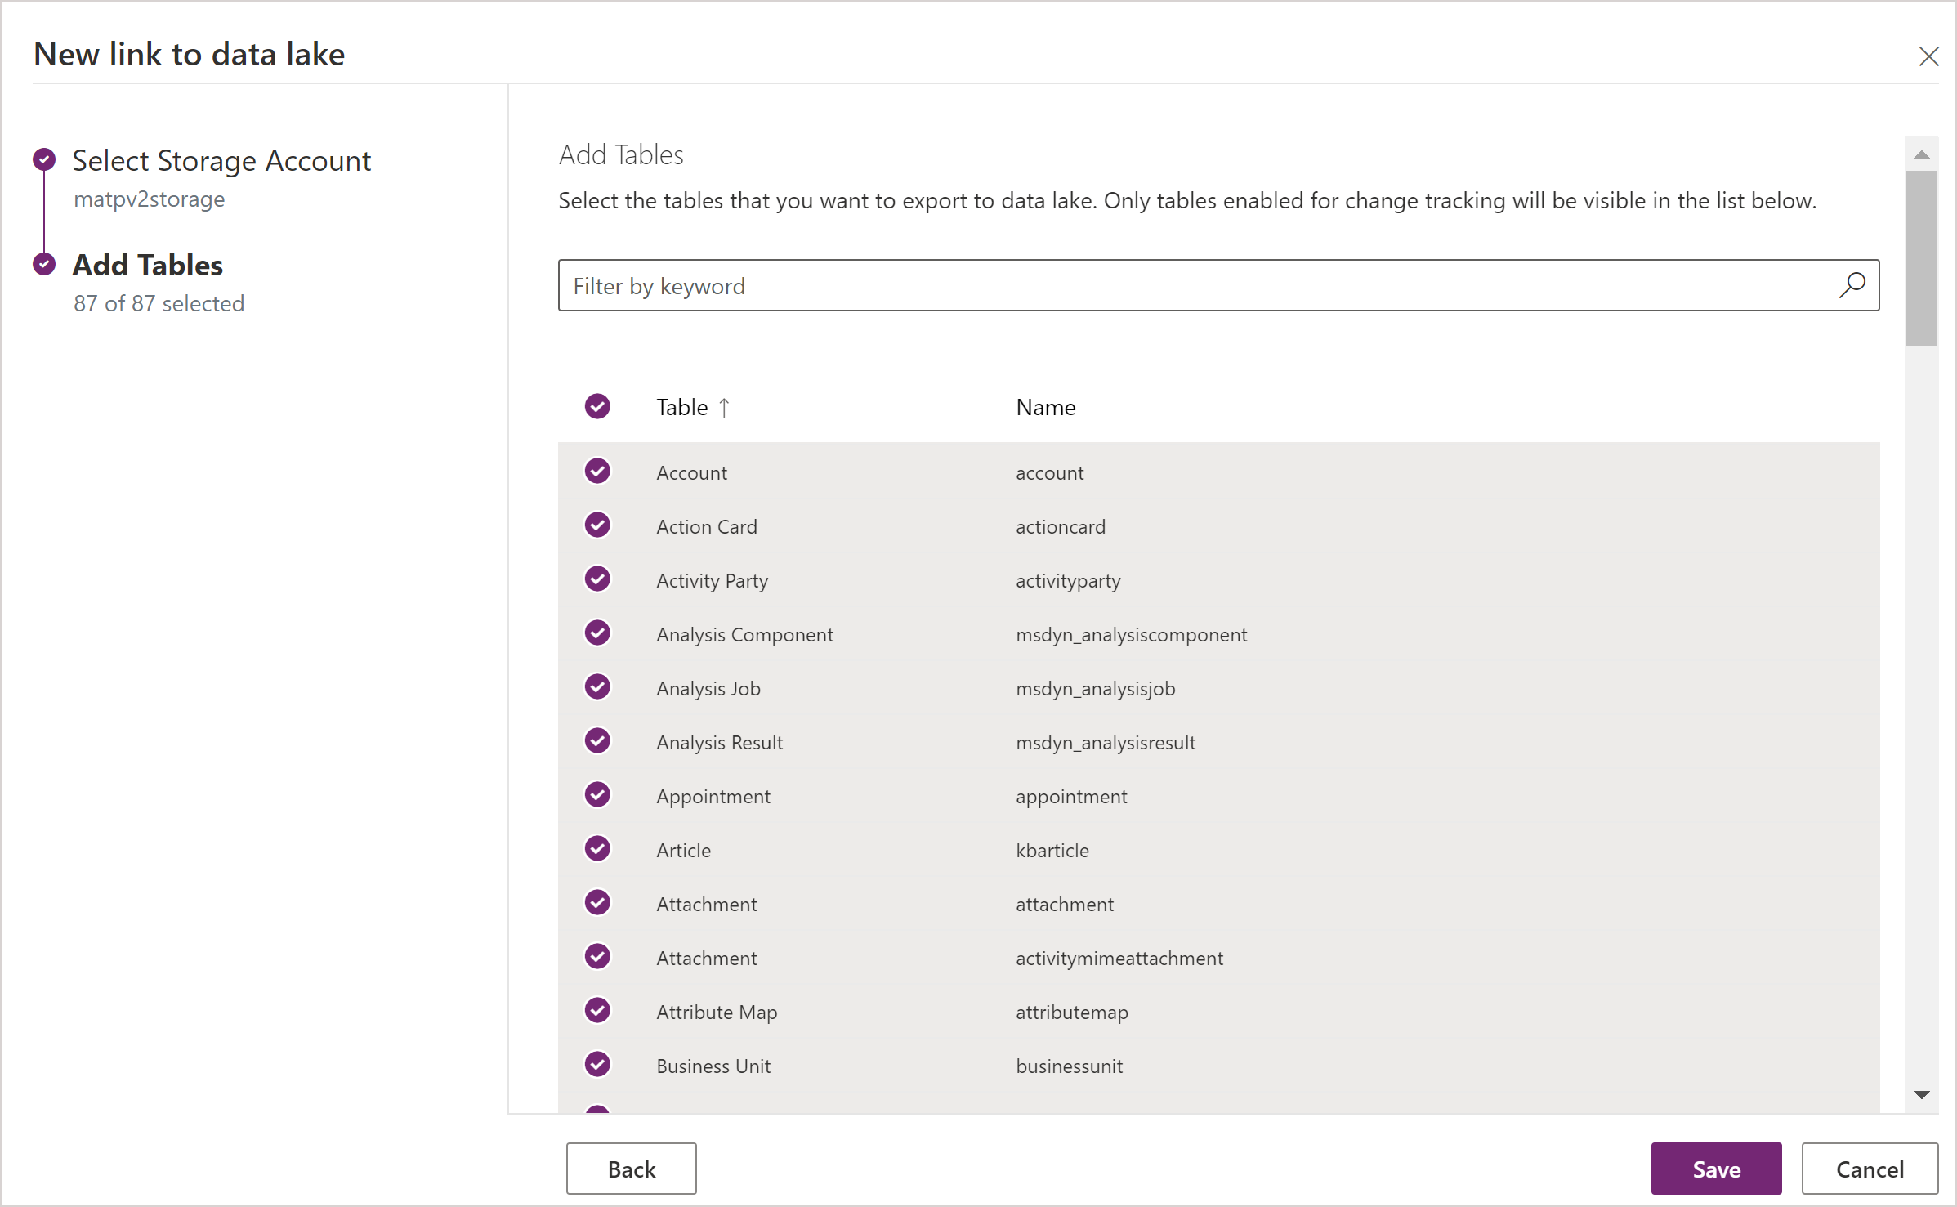Toggle the Business Unit checkbox

click(x=598, y=1064)
